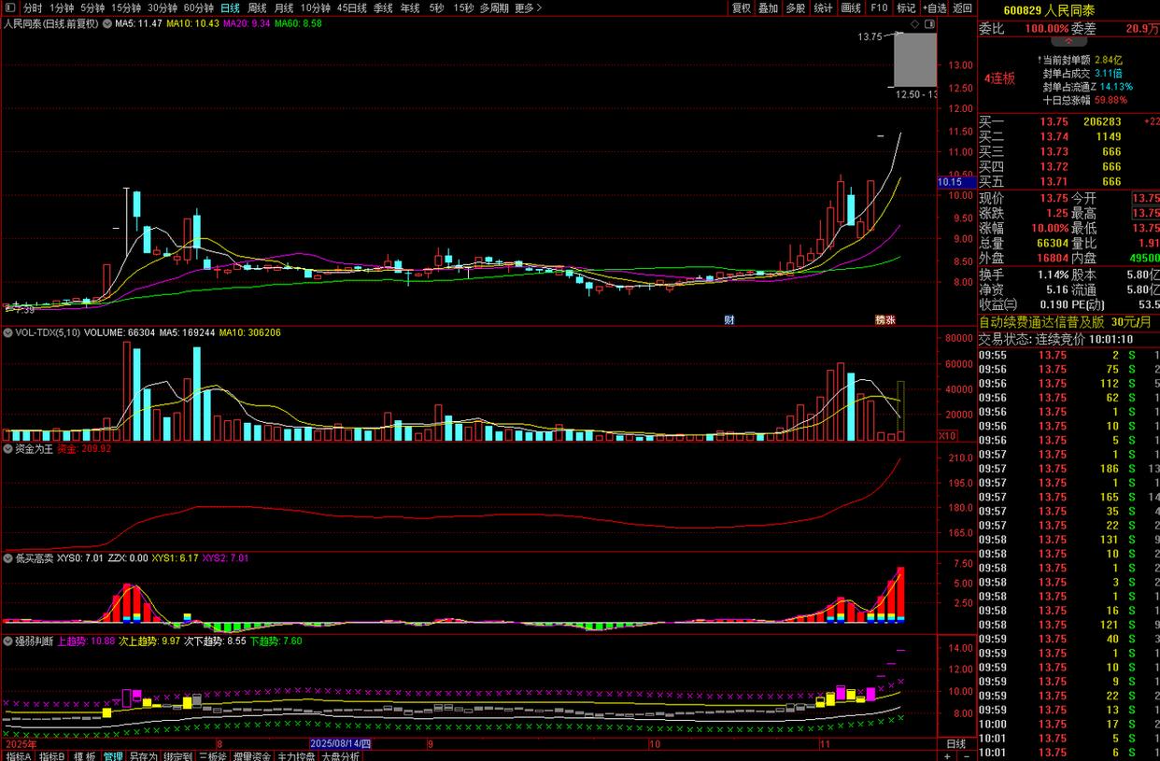Open the VOL-TDX indicator dropdown arrow
The height and width of the screenshot is (761, 1160).
coord(8,332)
